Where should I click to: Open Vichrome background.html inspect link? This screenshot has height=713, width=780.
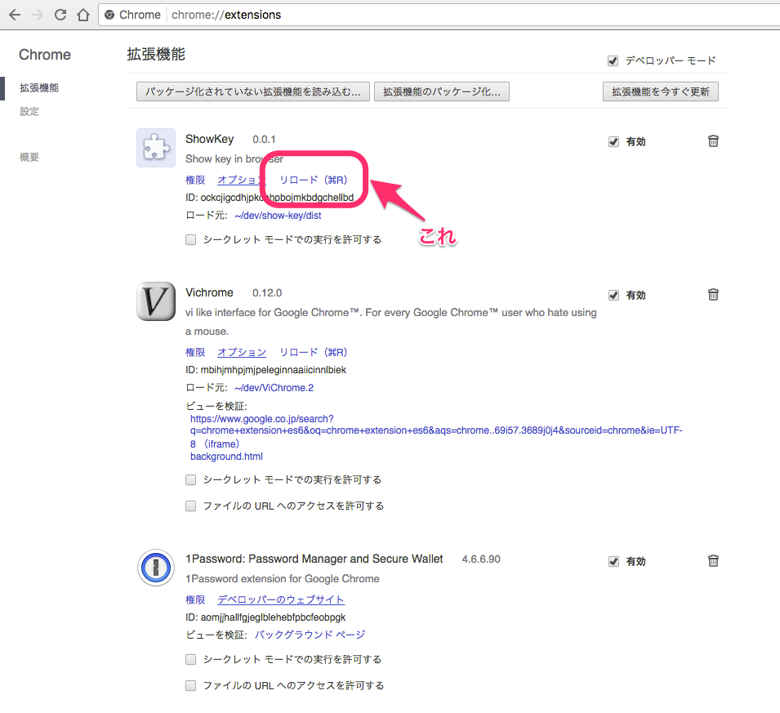click(x=226, y=457)
